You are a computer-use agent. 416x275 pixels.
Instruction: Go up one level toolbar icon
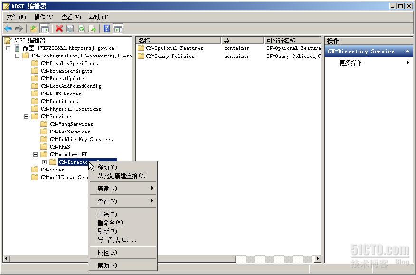[33, 28]
